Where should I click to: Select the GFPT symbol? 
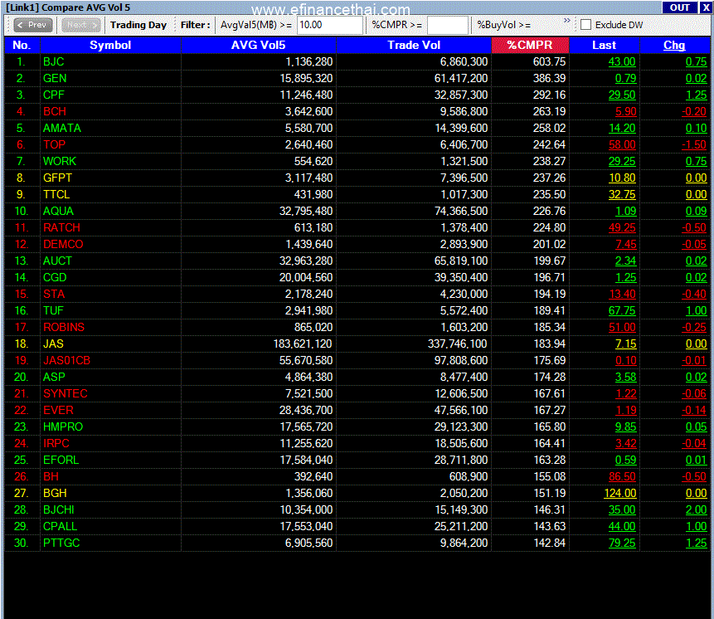pos(57,178)
